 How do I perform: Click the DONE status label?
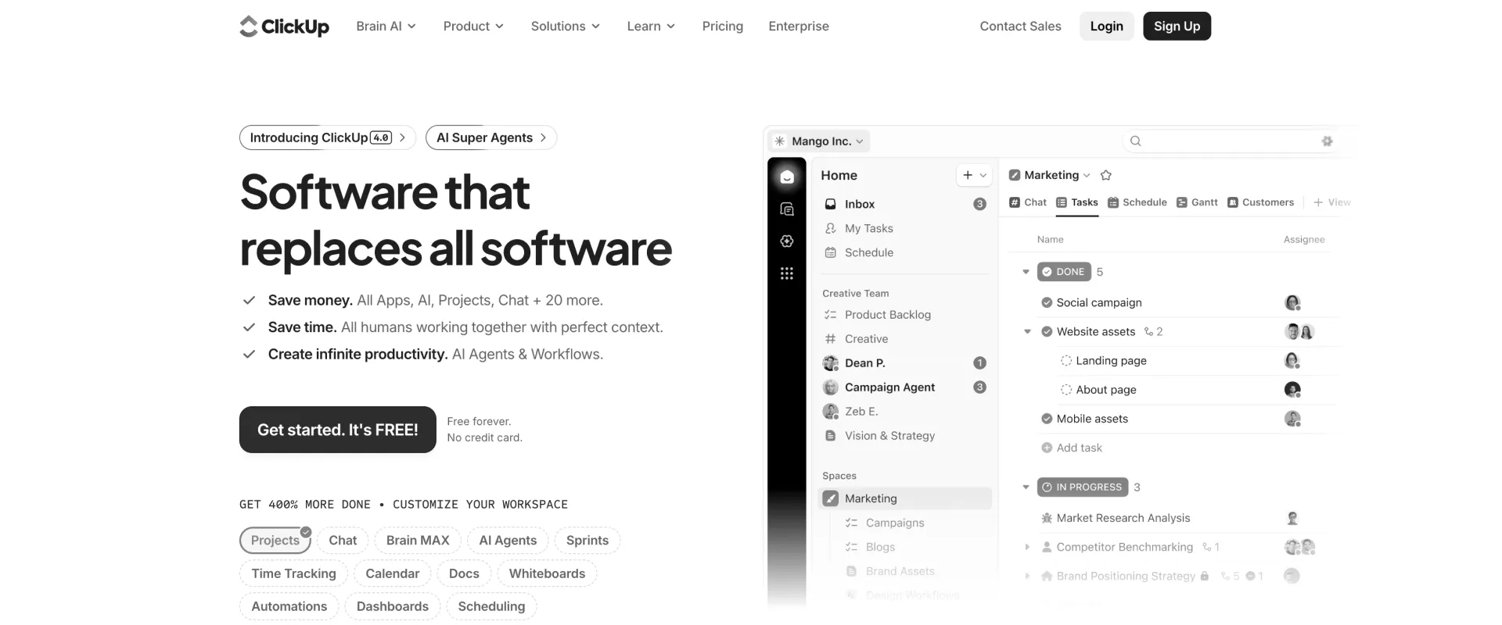[1064, 272]
